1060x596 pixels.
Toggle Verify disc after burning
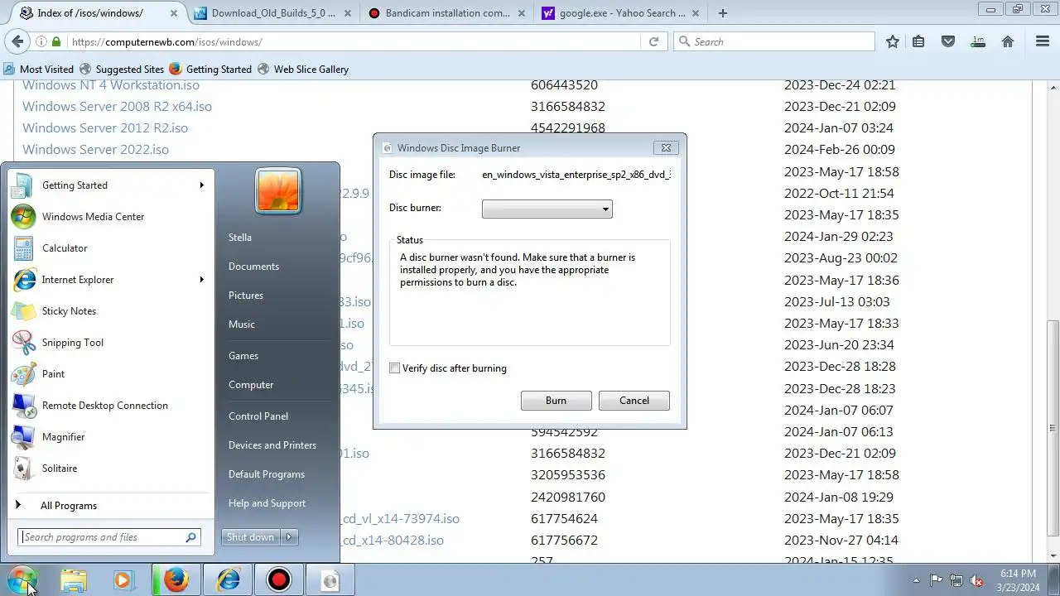[395, 368]
